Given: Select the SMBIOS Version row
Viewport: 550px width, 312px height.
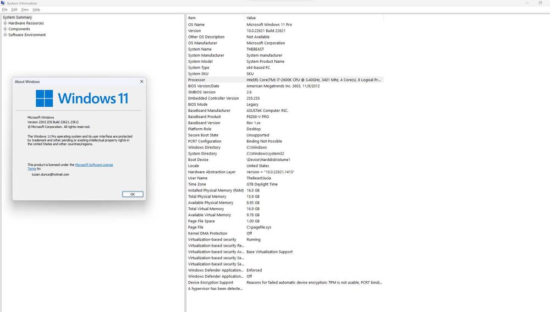Looking at the screenshot, I should pos(285,92).
